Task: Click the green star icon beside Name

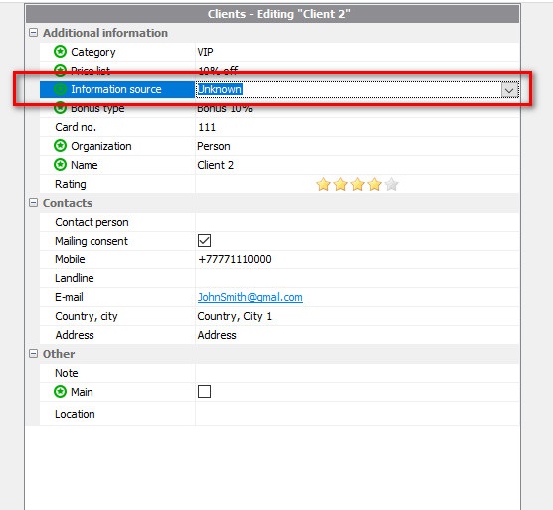Action: (x=60, y=165)
